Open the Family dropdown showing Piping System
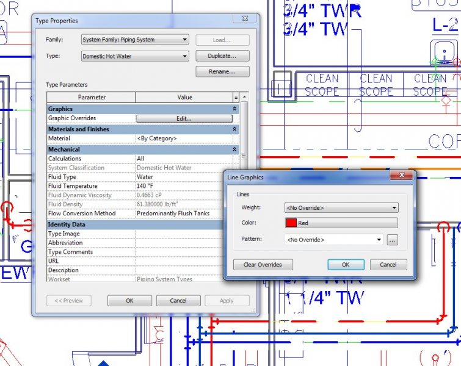The height and width of the screenshot is (366, 461). click(135, 40)
